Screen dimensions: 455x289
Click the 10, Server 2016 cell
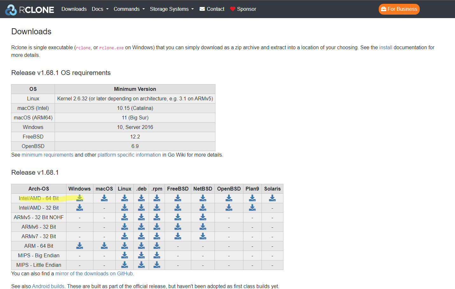135,127
